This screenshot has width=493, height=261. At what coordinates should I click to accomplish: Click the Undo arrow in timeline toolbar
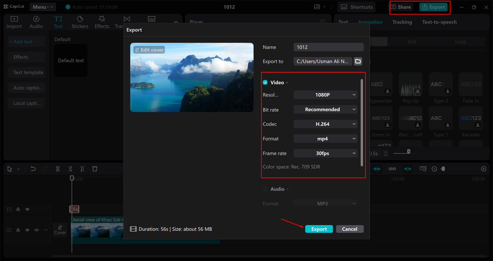click(33, 169)
